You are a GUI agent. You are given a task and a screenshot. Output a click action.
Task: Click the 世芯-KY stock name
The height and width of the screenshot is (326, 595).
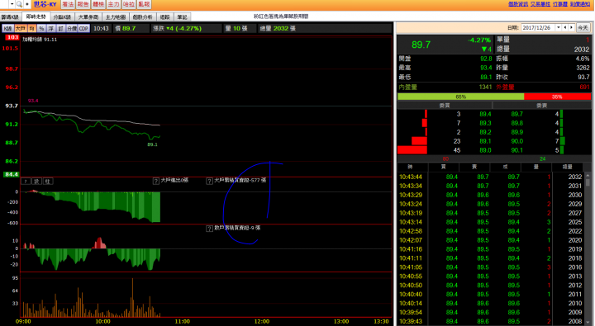[45, 4]
